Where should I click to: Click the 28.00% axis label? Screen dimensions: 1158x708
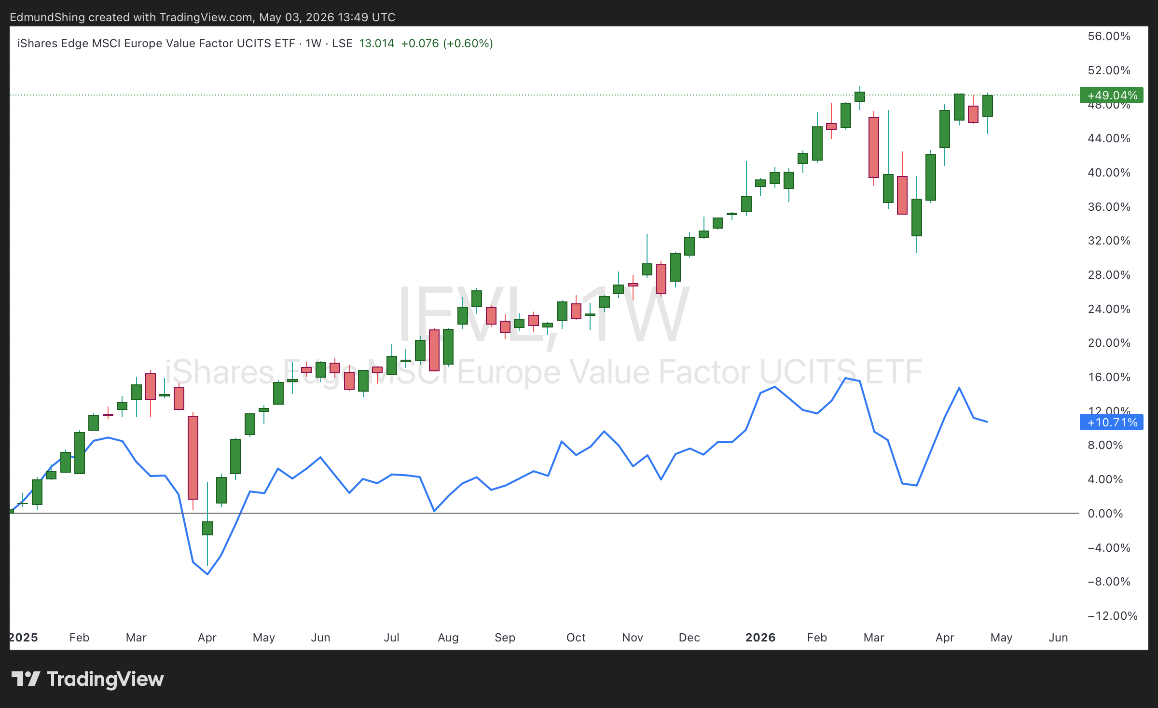1109,275
